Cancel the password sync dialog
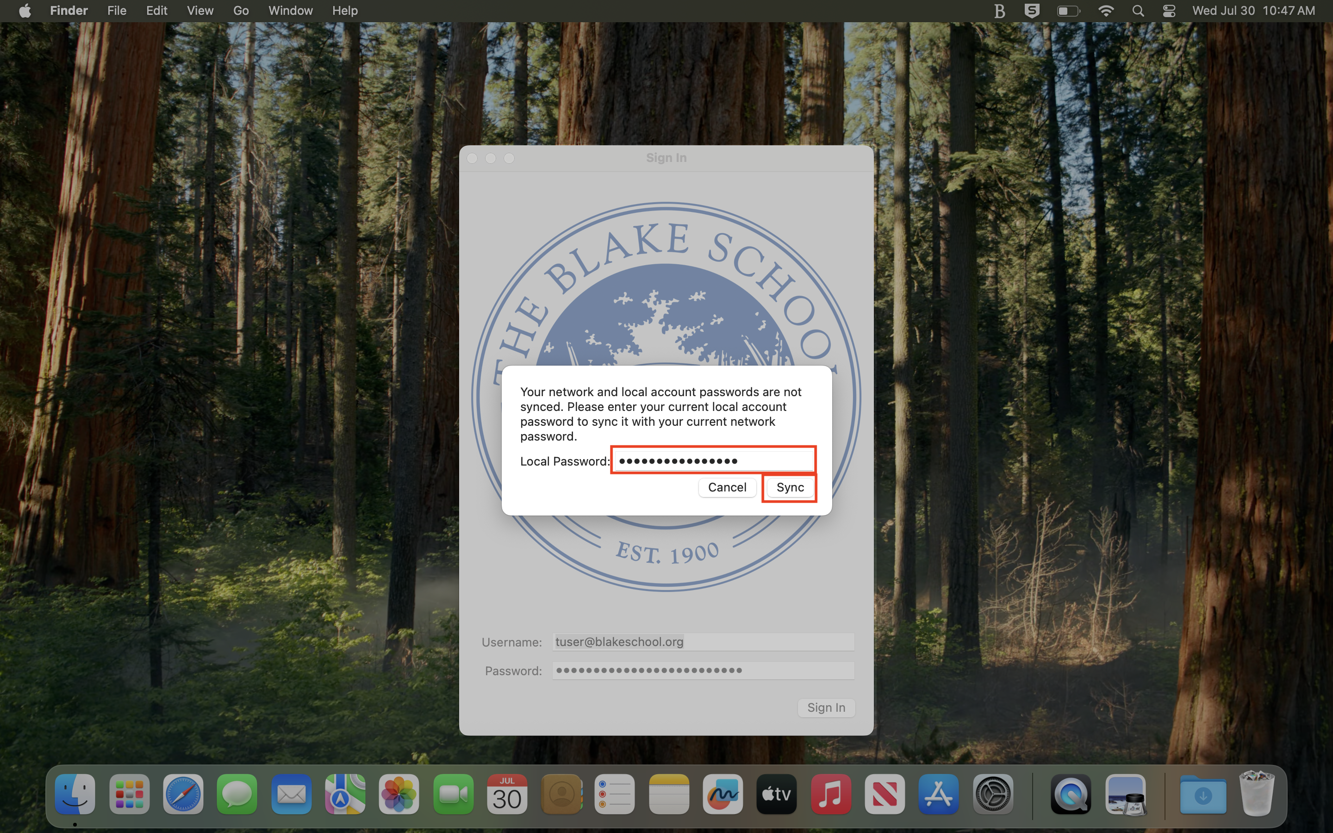Viewport: 1333px width, 833px height. 727,487
